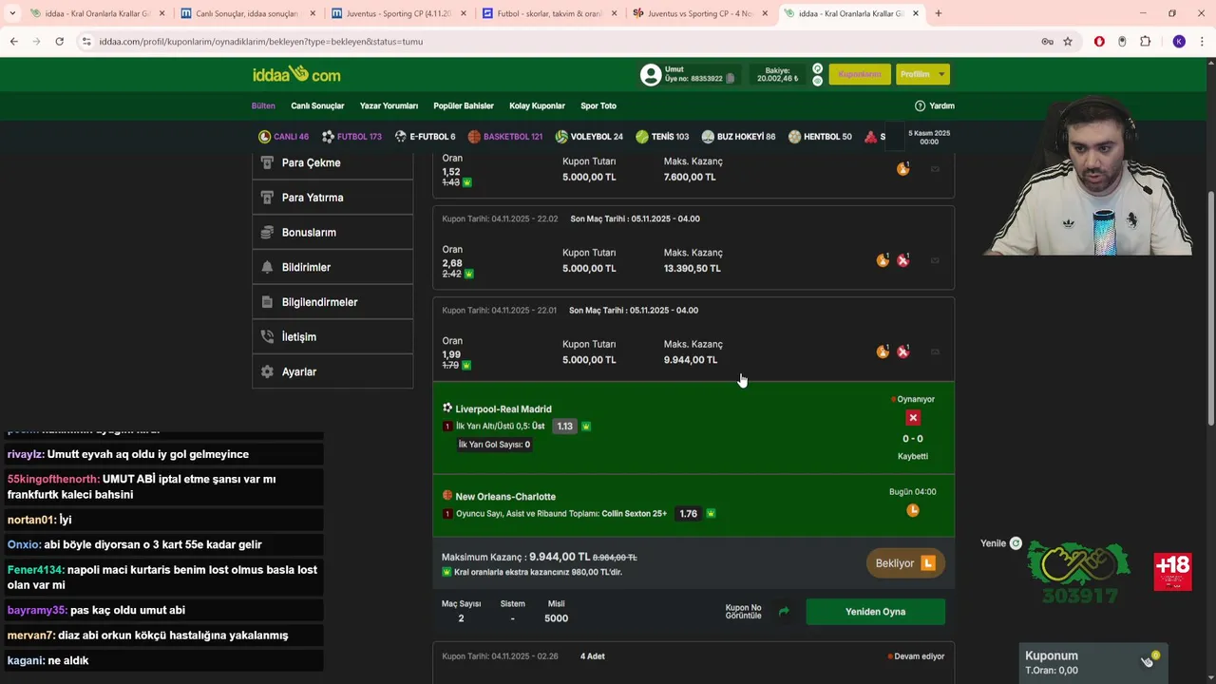This screenshot has height=684, width=1216.
Task: Open the Kuponlarım button
Action: (x=860, y=74)
